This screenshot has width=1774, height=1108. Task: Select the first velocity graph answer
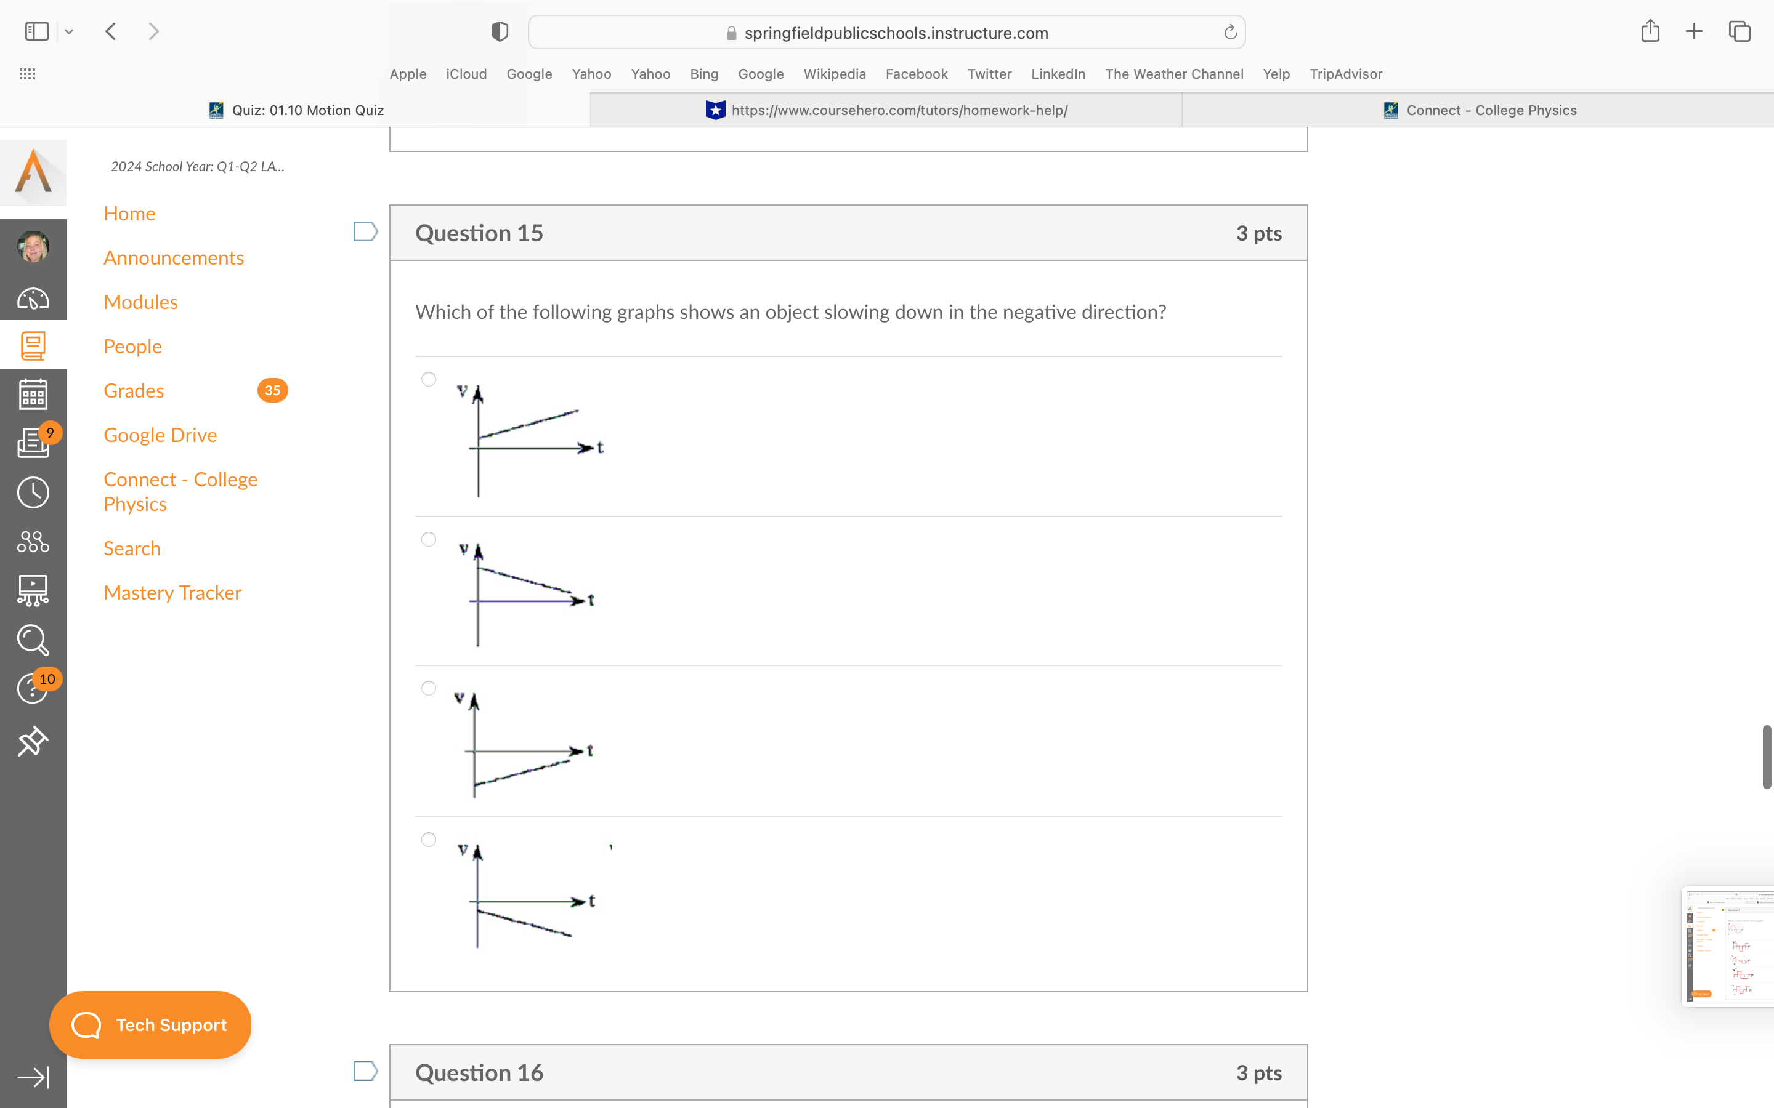pyautogui.click(x=428, y=379)
